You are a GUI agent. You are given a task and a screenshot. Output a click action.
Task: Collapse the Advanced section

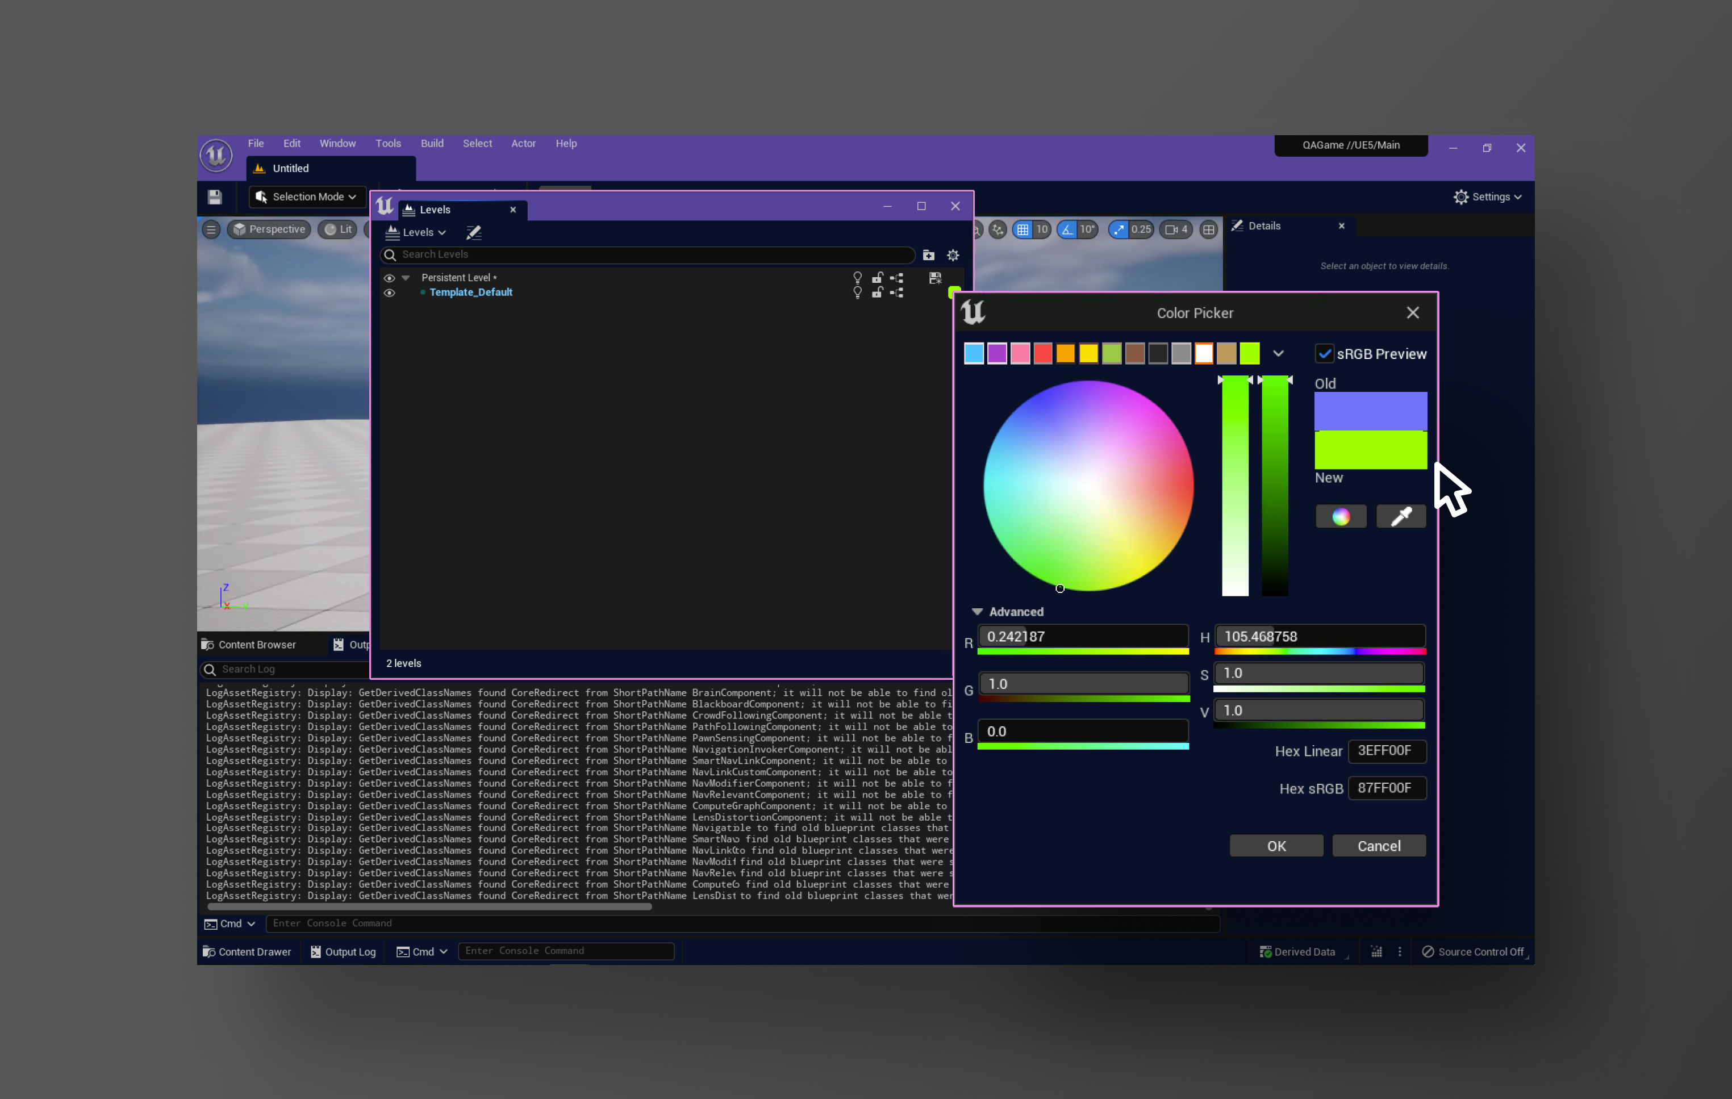point(976,611)
